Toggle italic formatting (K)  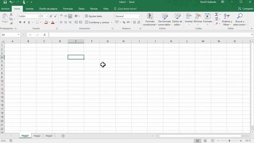[25, 22]
